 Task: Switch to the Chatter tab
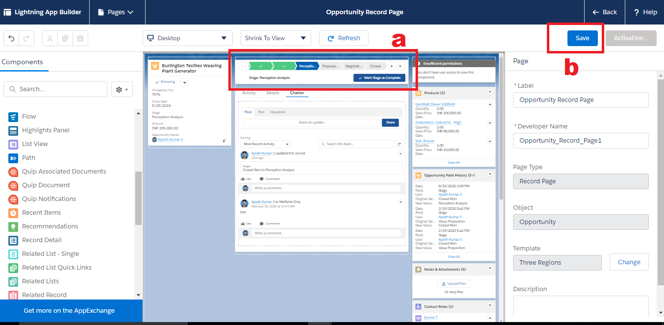click(x=297, y=92)
